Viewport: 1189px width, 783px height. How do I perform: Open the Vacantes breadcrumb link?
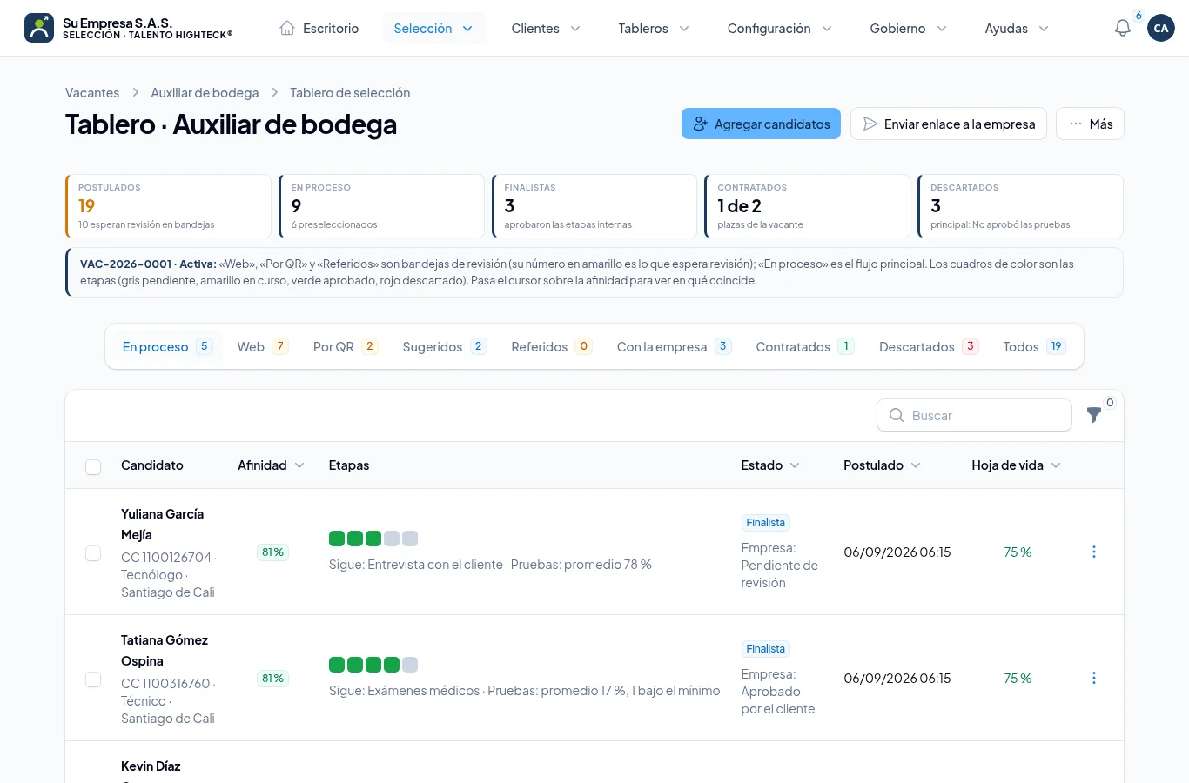[92, 93]
